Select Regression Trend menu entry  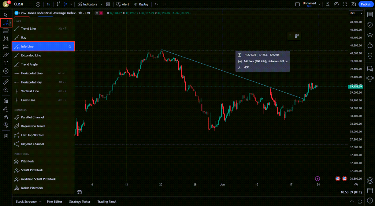tap(43, 126)
